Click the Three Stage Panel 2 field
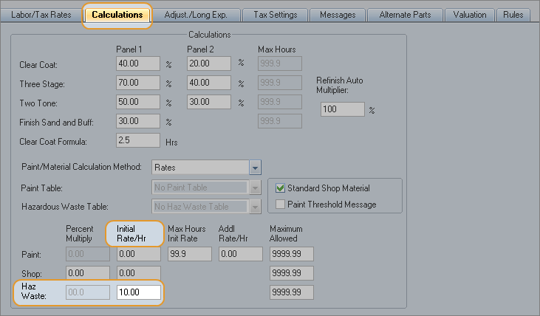The width and height of the screenshot is (540, 316). [209, 83]
